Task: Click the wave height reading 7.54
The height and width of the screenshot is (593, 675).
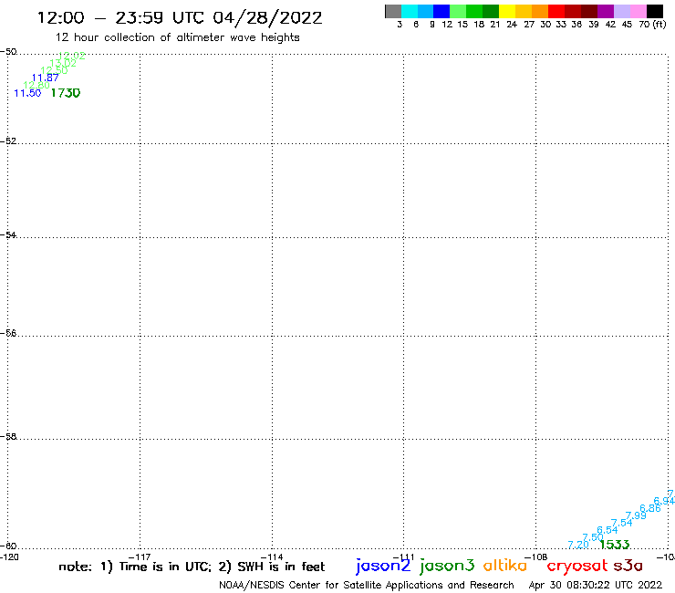Action: coord(621,523)
